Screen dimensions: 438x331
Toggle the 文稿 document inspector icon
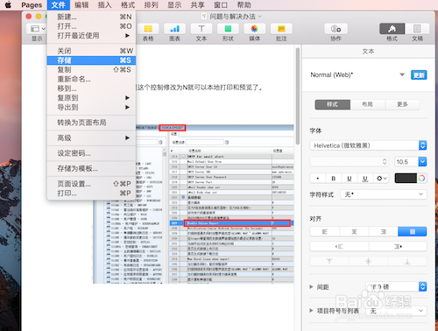tap(417, 29)
